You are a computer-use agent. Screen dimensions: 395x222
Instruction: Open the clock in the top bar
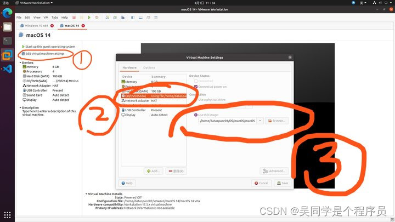[x=205, y=3]
